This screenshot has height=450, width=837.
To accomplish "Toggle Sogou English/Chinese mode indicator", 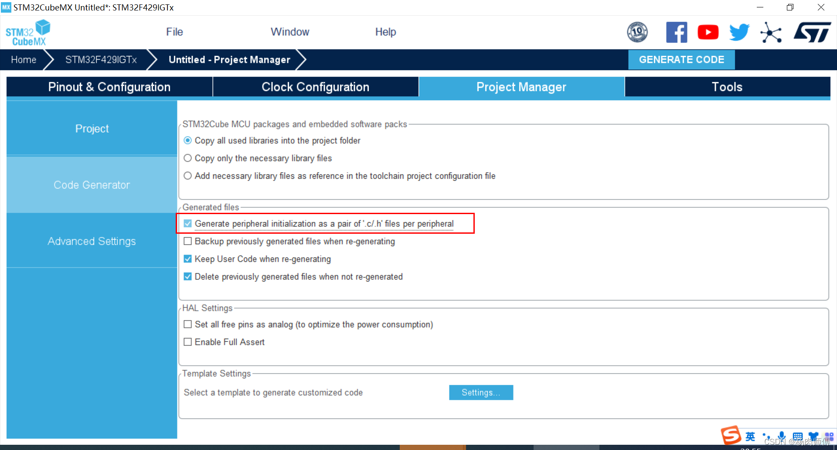I will point(750,436).
